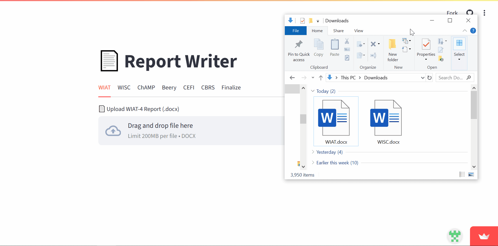The height and width of the screenshot is (246, 498).
Task: Collapse the Explorer ribbon
Action: (465, 31)
